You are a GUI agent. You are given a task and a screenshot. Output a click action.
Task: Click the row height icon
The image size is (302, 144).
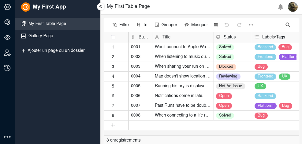click(x=216, y=25)
